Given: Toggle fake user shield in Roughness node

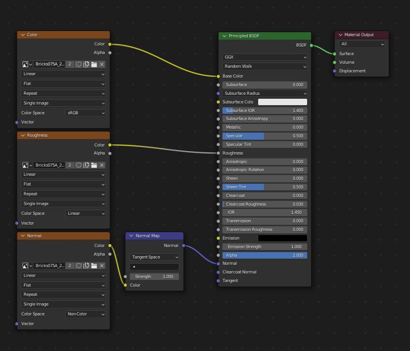Looking at the screenshot, I should 78,165.
